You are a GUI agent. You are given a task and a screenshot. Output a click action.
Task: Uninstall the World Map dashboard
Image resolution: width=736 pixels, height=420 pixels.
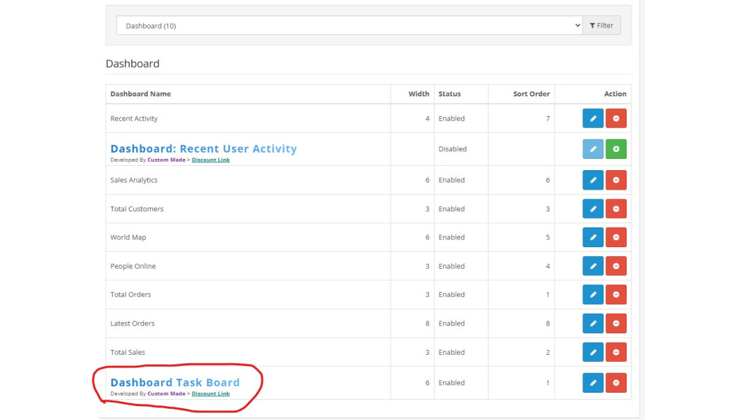tap(616, 237)
